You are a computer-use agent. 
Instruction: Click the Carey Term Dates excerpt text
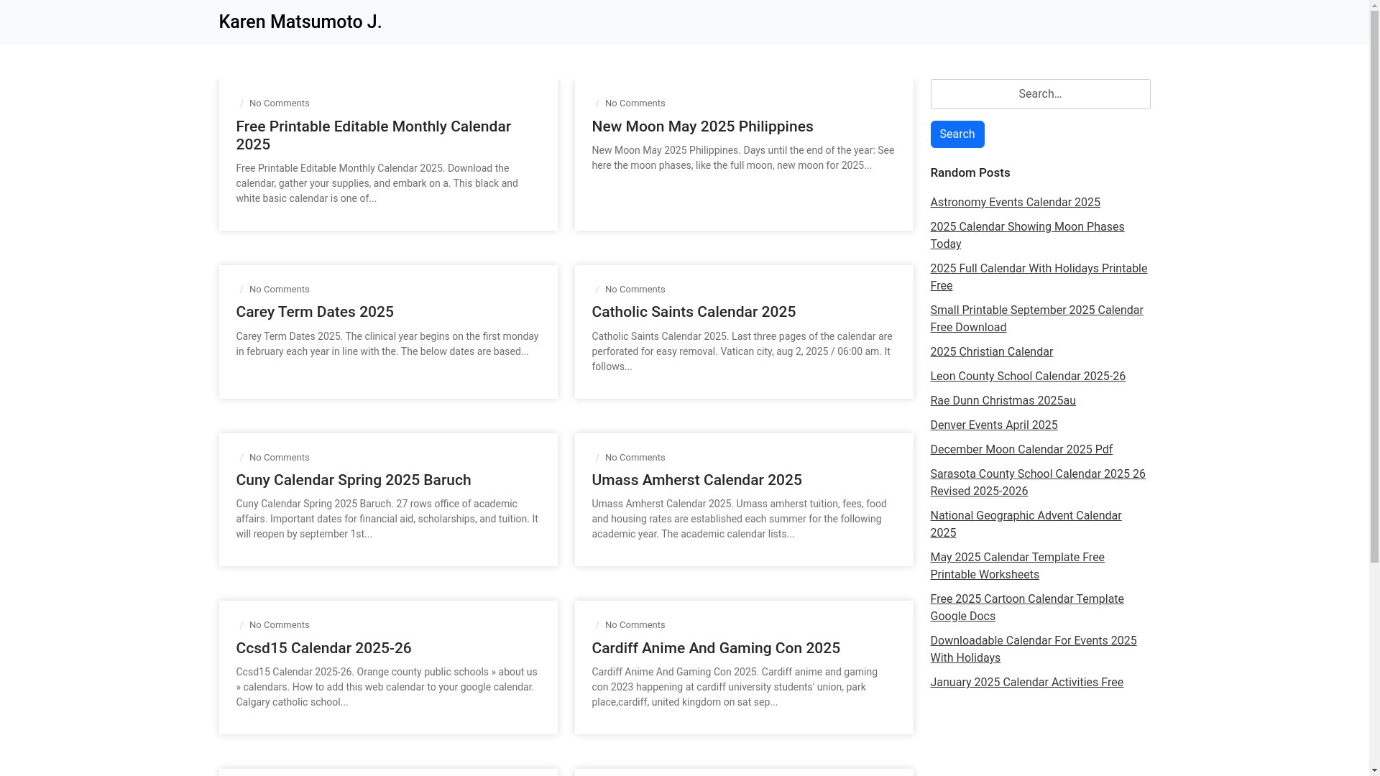(x=387, y=344)
